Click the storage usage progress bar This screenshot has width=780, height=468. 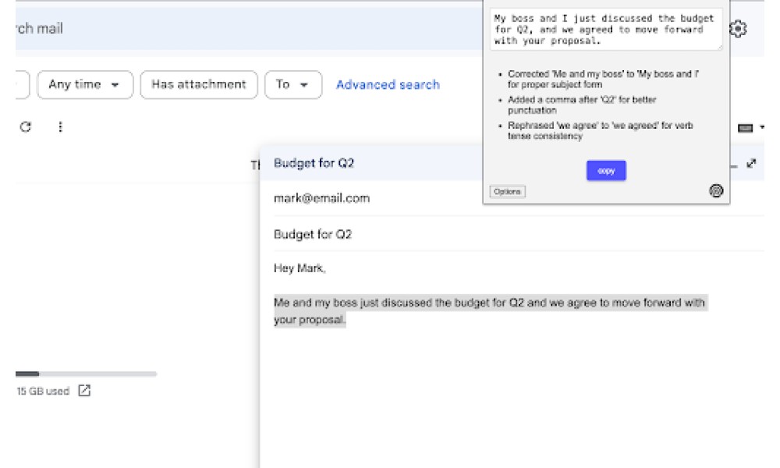86,374
